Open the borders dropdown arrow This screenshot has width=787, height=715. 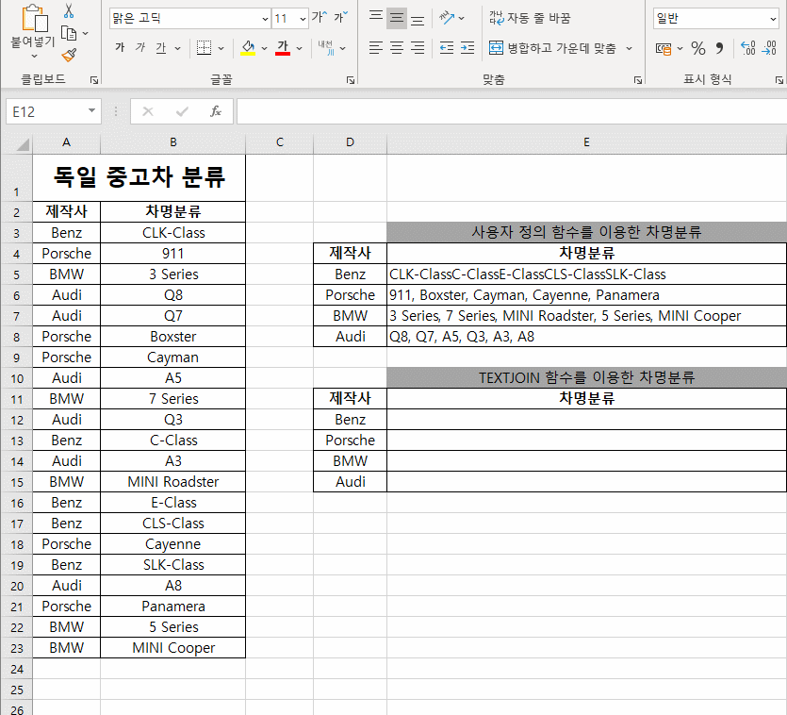click(x=221, y=48)
